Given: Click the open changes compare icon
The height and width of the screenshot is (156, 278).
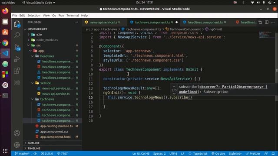Looking at the screenshot, I should (260, 22).
